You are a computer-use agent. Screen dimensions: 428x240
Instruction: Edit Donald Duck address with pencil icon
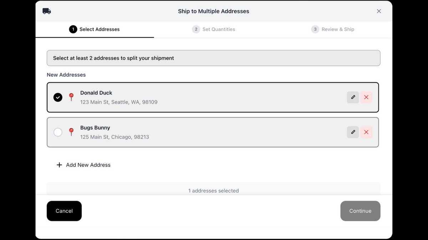(353, 97)
